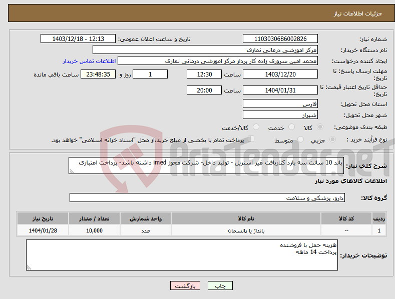Click the remaining days field showing 1
Screen dimensions: 395x299
tap(150, 74)
